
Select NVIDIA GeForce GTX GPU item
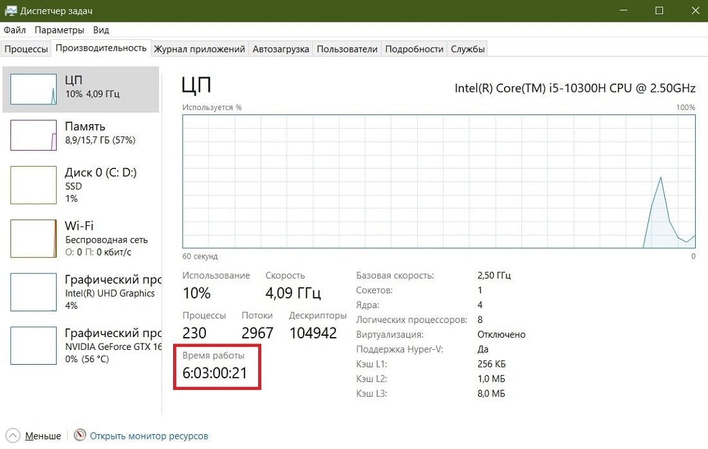[x=81, y=345]
